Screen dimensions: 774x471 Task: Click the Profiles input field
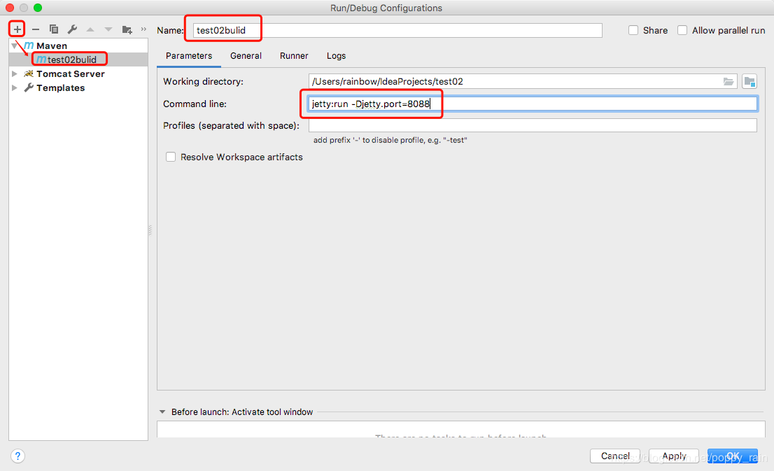(x=533, y=125)
